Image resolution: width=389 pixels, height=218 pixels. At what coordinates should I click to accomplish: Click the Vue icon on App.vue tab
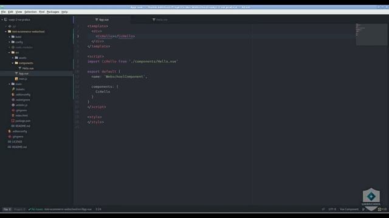97,19
